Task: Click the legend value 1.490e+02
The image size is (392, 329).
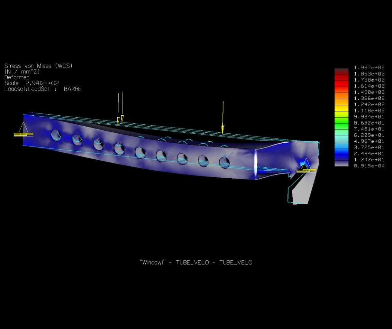Action: 369,92
